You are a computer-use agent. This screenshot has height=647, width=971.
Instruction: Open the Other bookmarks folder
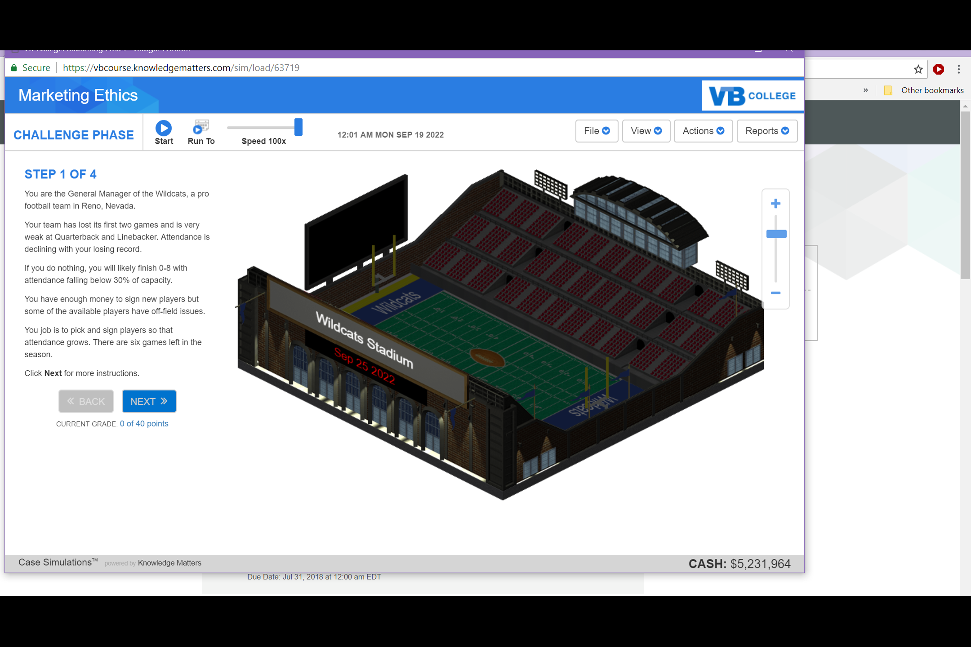925,90
